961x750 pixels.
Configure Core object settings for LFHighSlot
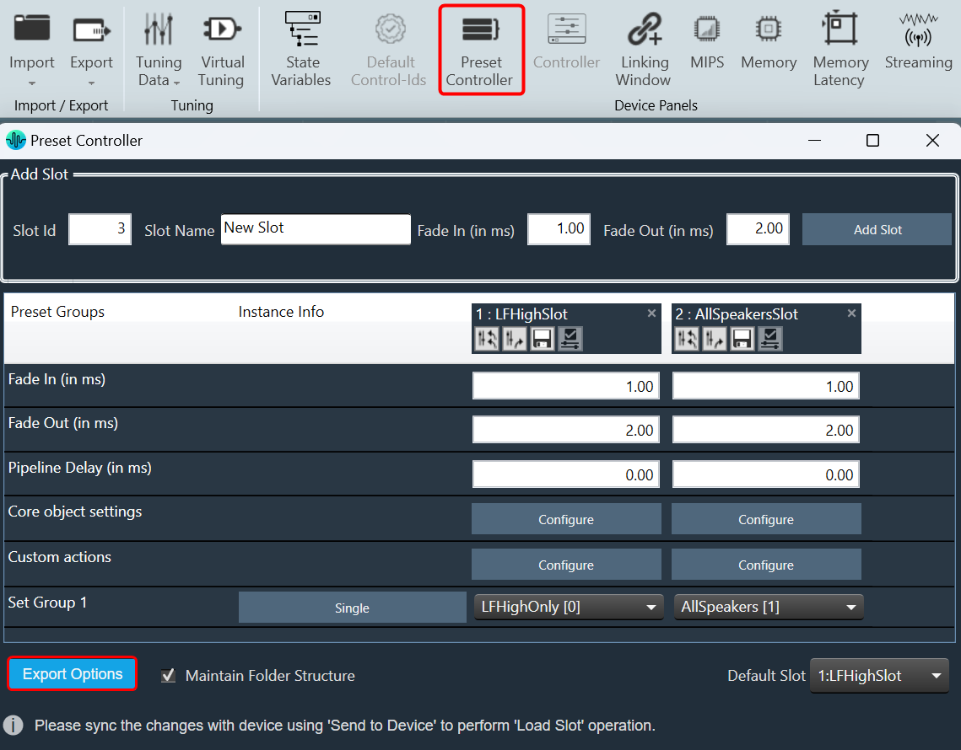pyautogui.click(x=566, y=519)
